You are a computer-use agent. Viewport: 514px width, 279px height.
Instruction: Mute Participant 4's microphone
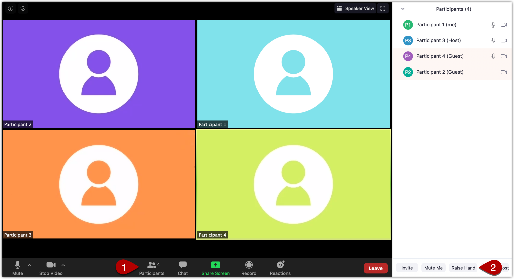(x=493, y=56)
